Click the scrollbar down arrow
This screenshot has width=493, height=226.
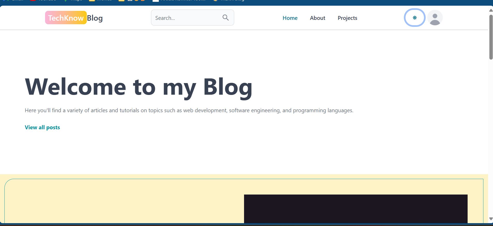coord(491,219)
